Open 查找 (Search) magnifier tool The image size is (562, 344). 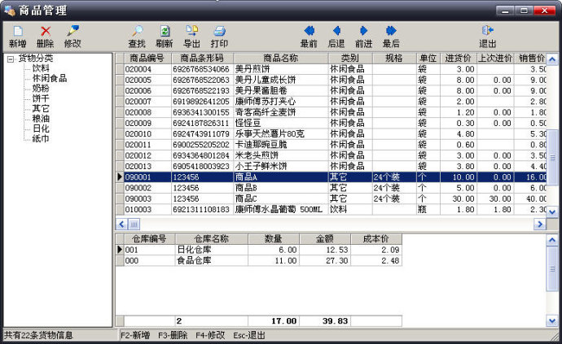[137, 31]
